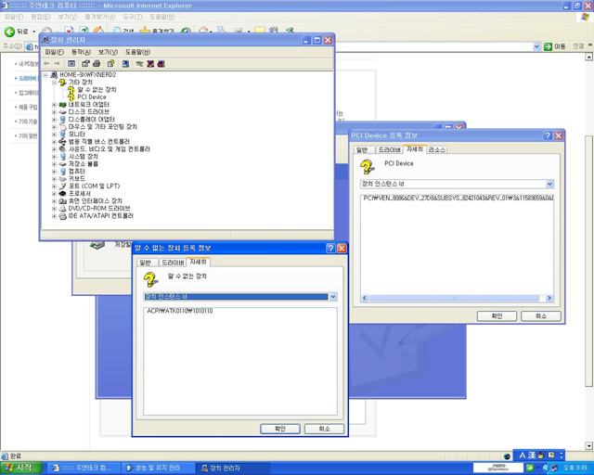594x475 pixels.
Task: Open Device Manager View (보기) menu
Action: (x=108, y=52)
